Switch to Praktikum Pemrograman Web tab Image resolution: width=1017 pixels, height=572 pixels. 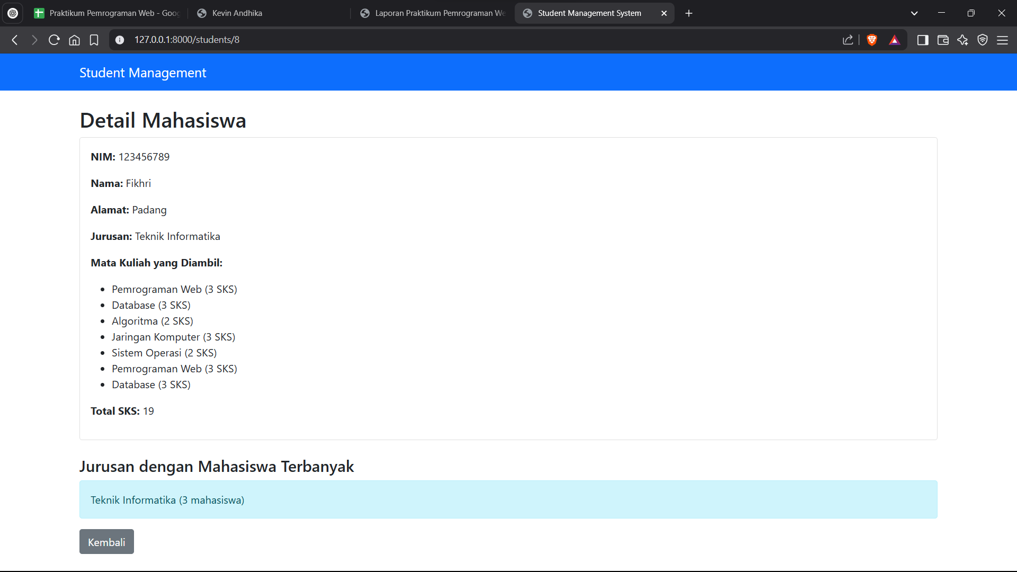click(106, 13)
